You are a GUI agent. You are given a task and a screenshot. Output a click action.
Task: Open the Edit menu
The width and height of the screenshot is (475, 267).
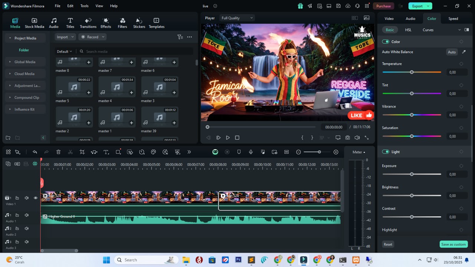70,6
